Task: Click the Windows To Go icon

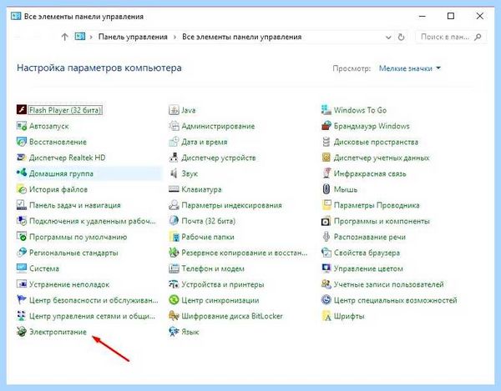Action: point(326,110)
